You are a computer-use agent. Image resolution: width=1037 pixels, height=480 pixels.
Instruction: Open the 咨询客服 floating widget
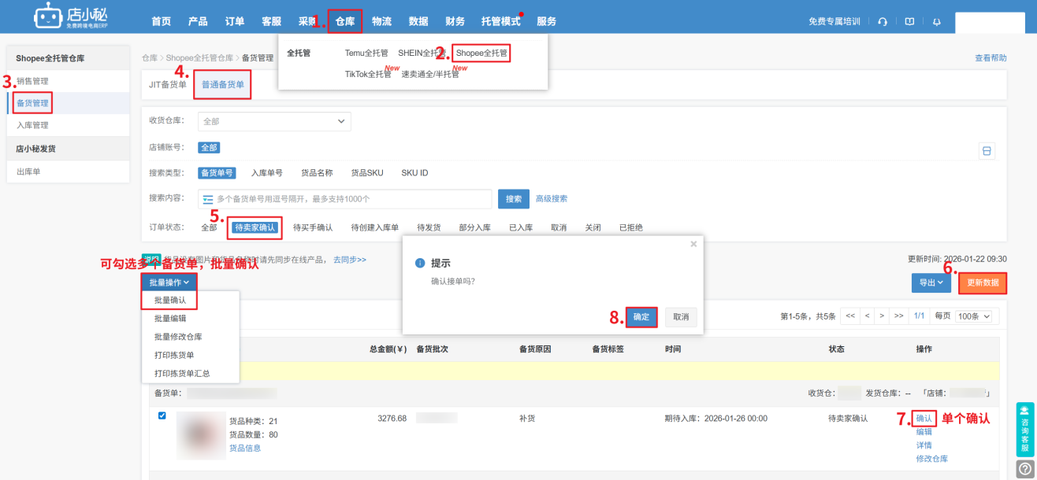point(1024,430)
